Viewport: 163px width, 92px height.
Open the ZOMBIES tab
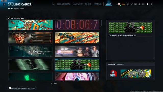coord(88,4)
